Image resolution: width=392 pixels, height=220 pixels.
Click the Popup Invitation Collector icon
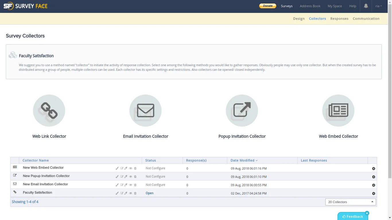(x=242, y=111)
